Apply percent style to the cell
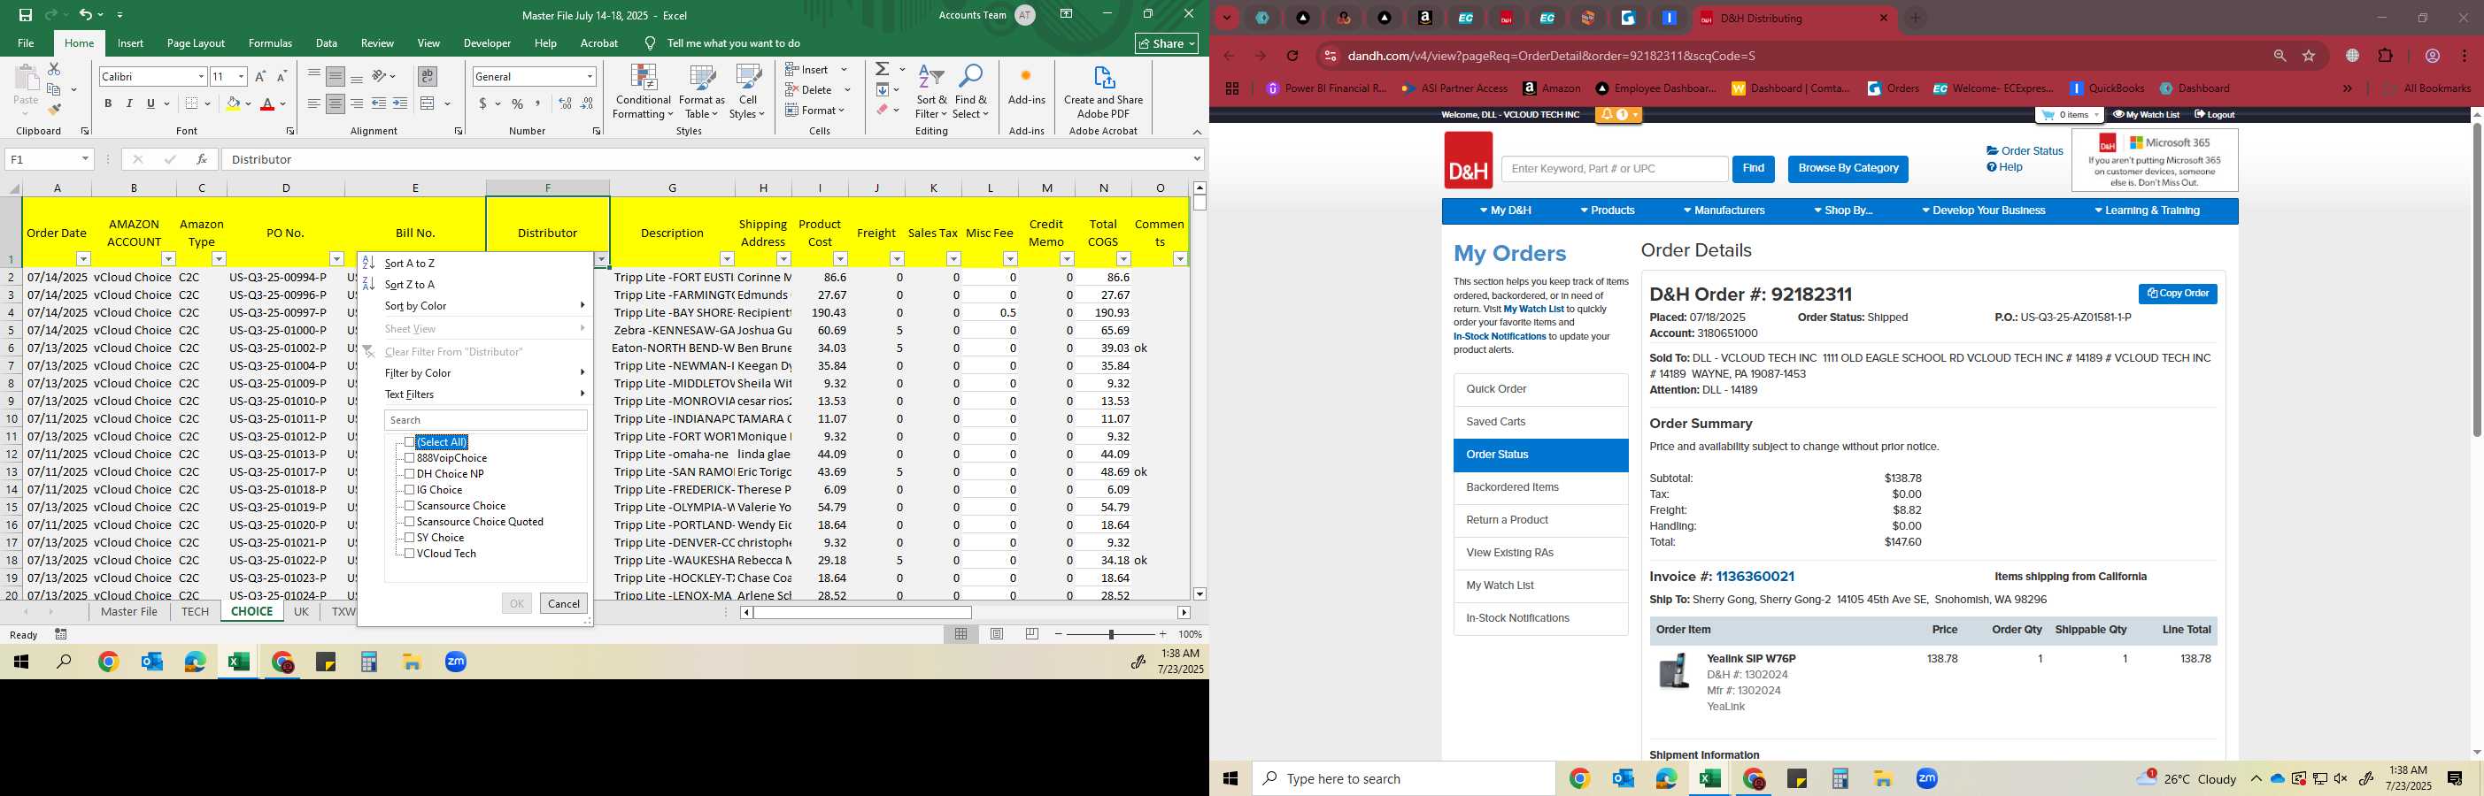The width and height of the screenshot is (2484, 796). (x=518, y=104)
